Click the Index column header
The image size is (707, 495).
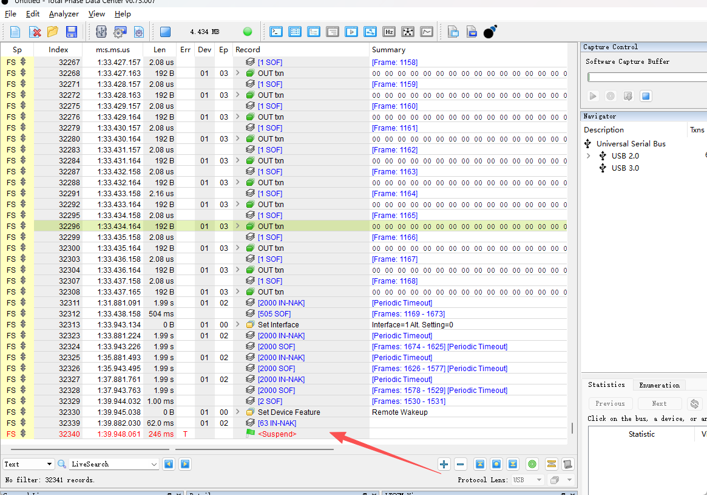pyautogui.click(x=58, y=50)
